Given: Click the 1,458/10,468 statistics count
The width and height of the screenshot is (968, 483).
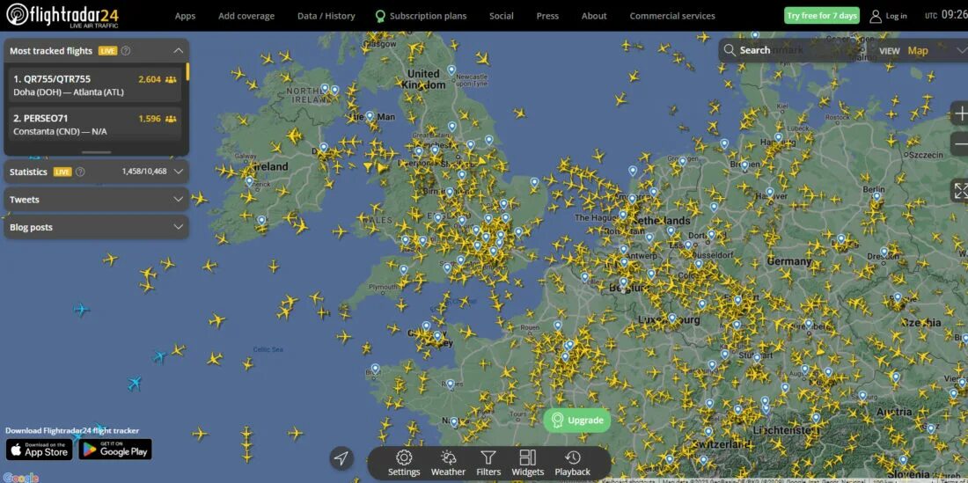Looking at the screenshot, I should click(143, 172).
